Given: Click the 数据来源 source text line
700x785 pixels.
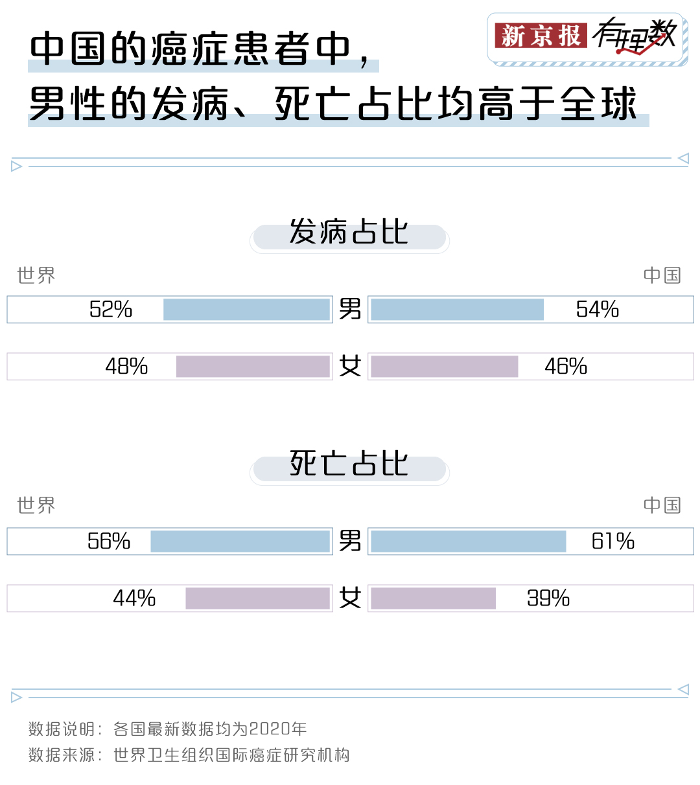Looking at the screenshot, I should [x=189, y=755].
